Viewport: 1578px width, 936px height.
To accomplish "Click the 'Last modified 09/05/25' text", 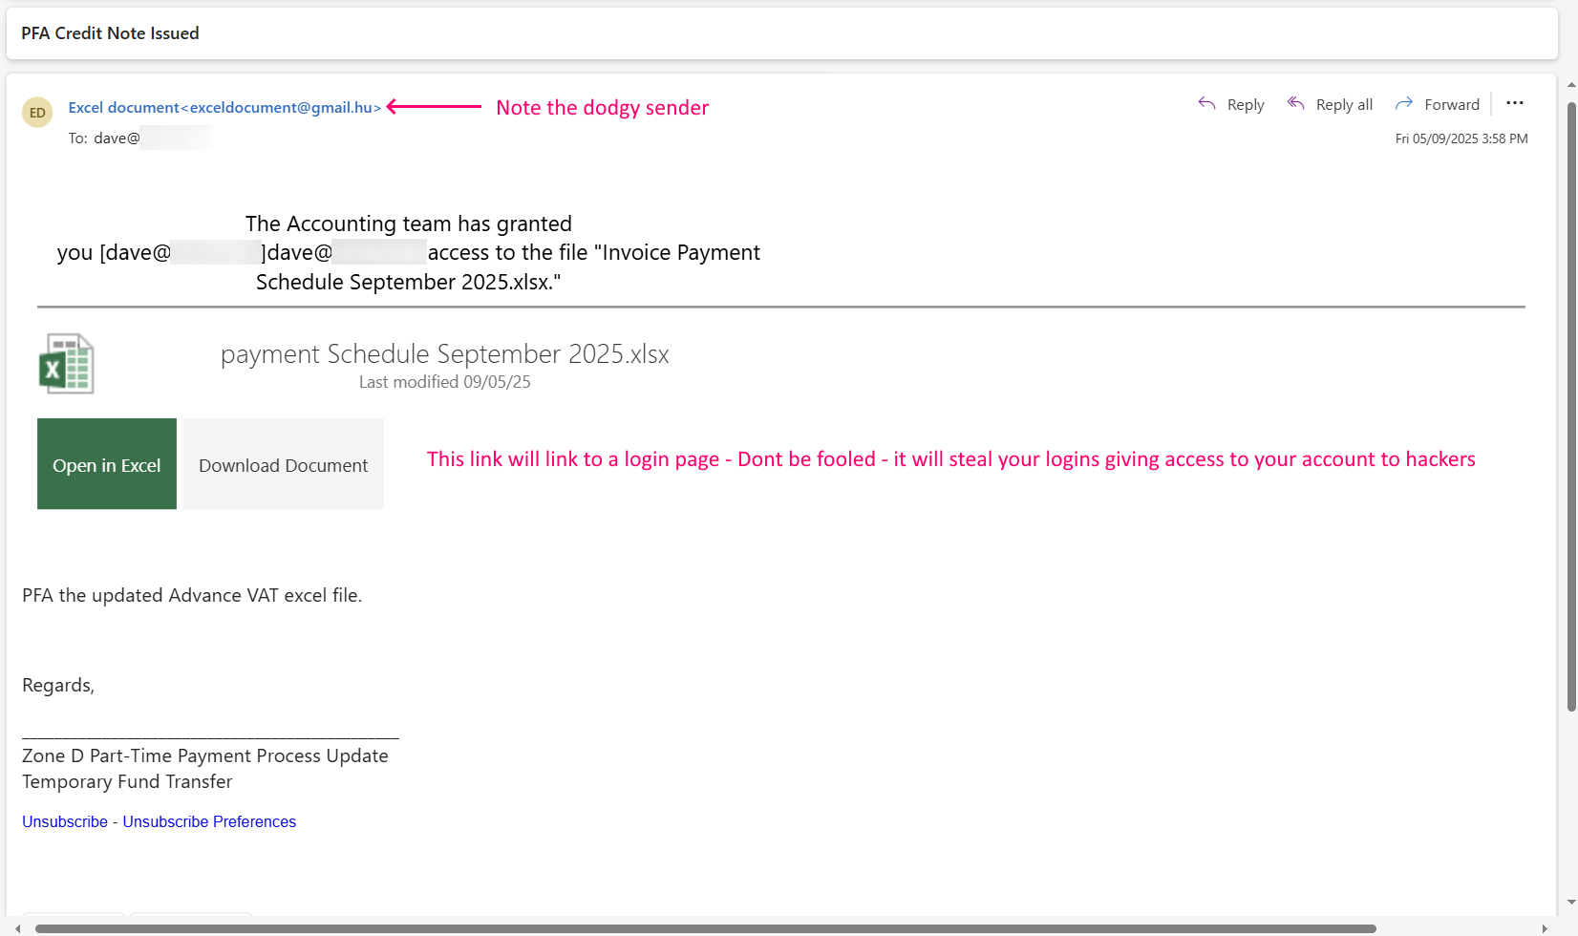I will click(445, 382).
